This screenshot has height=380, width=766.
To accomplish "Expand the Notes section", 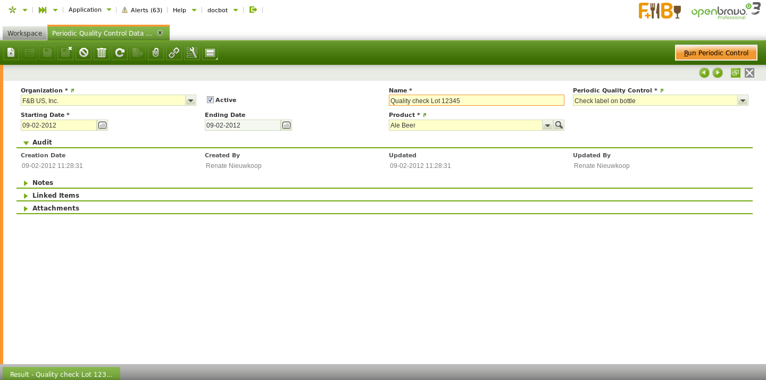I will click(43, 183).
